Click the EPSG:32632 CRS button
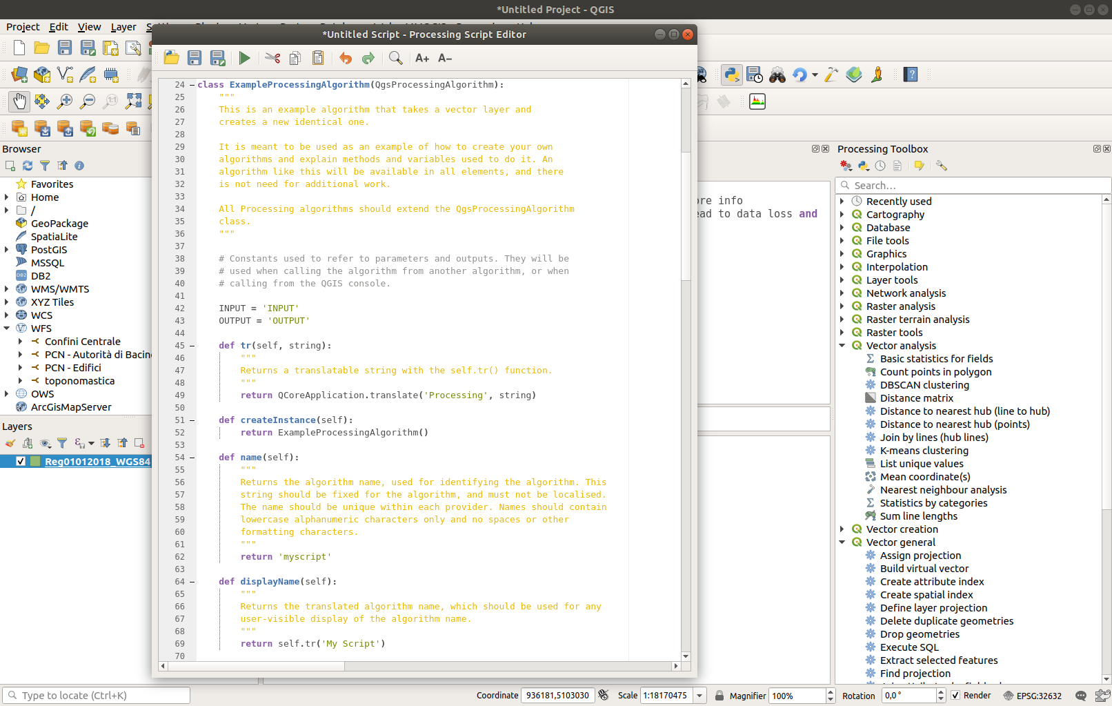This screenshot has height=706, width=1112. 1033,696
